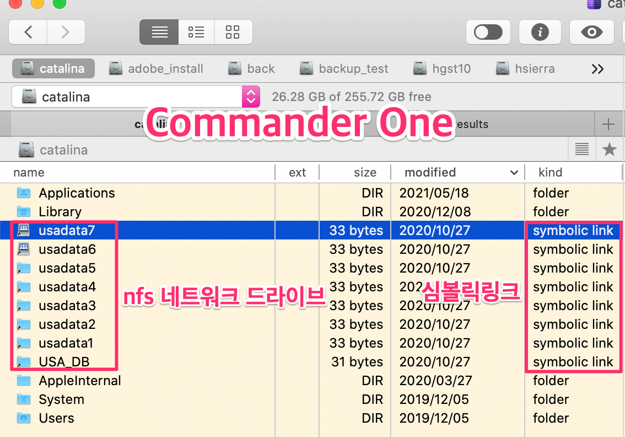The height and width of the screenshot is (437, 625).
Task: Show more drives with double chevron
Action: coord(597,69)
